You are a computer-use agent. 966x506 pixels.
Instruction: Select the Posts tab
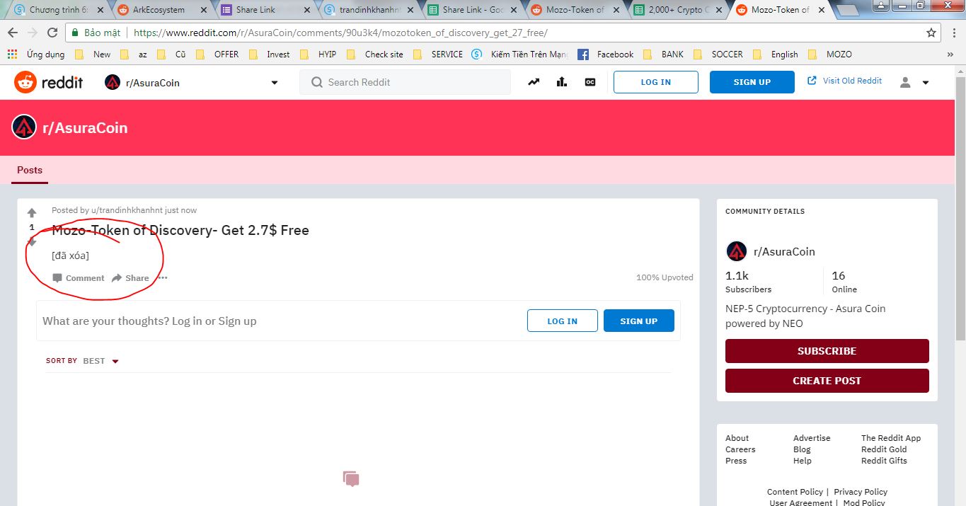click(x=30, y=170)
